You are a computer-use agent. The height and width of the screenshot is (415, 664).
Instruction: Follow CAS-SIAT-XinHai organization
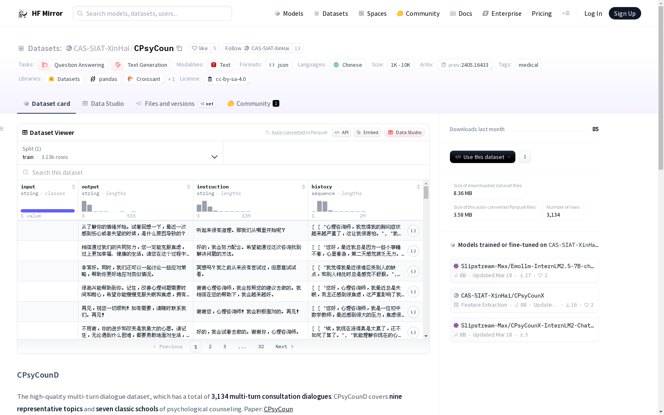tap(257, 48)
